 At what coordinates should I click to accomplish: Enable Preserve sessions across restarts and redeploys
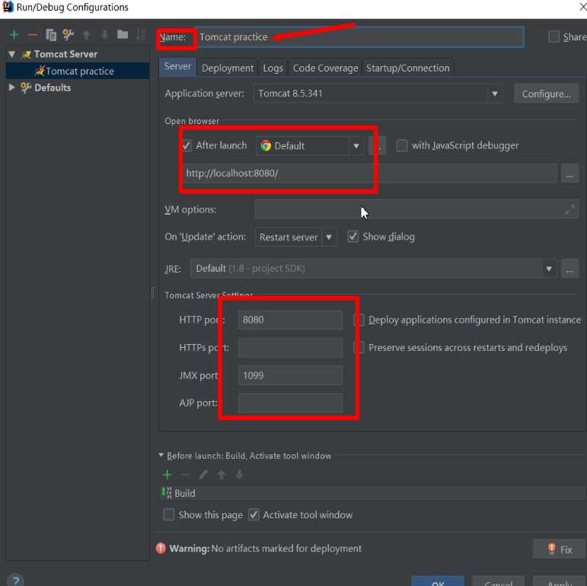pos(360,348)
